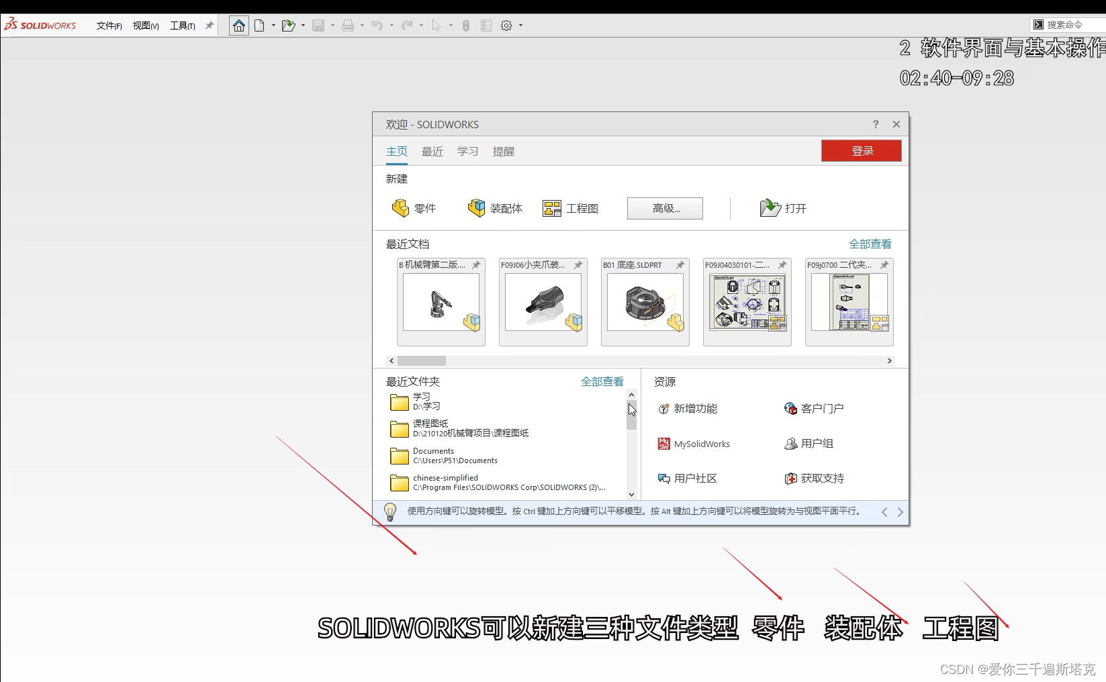This screenshot has height=682, width=1106.
Task: Open the Documents recent folder
Action: (x=444, y=456)
